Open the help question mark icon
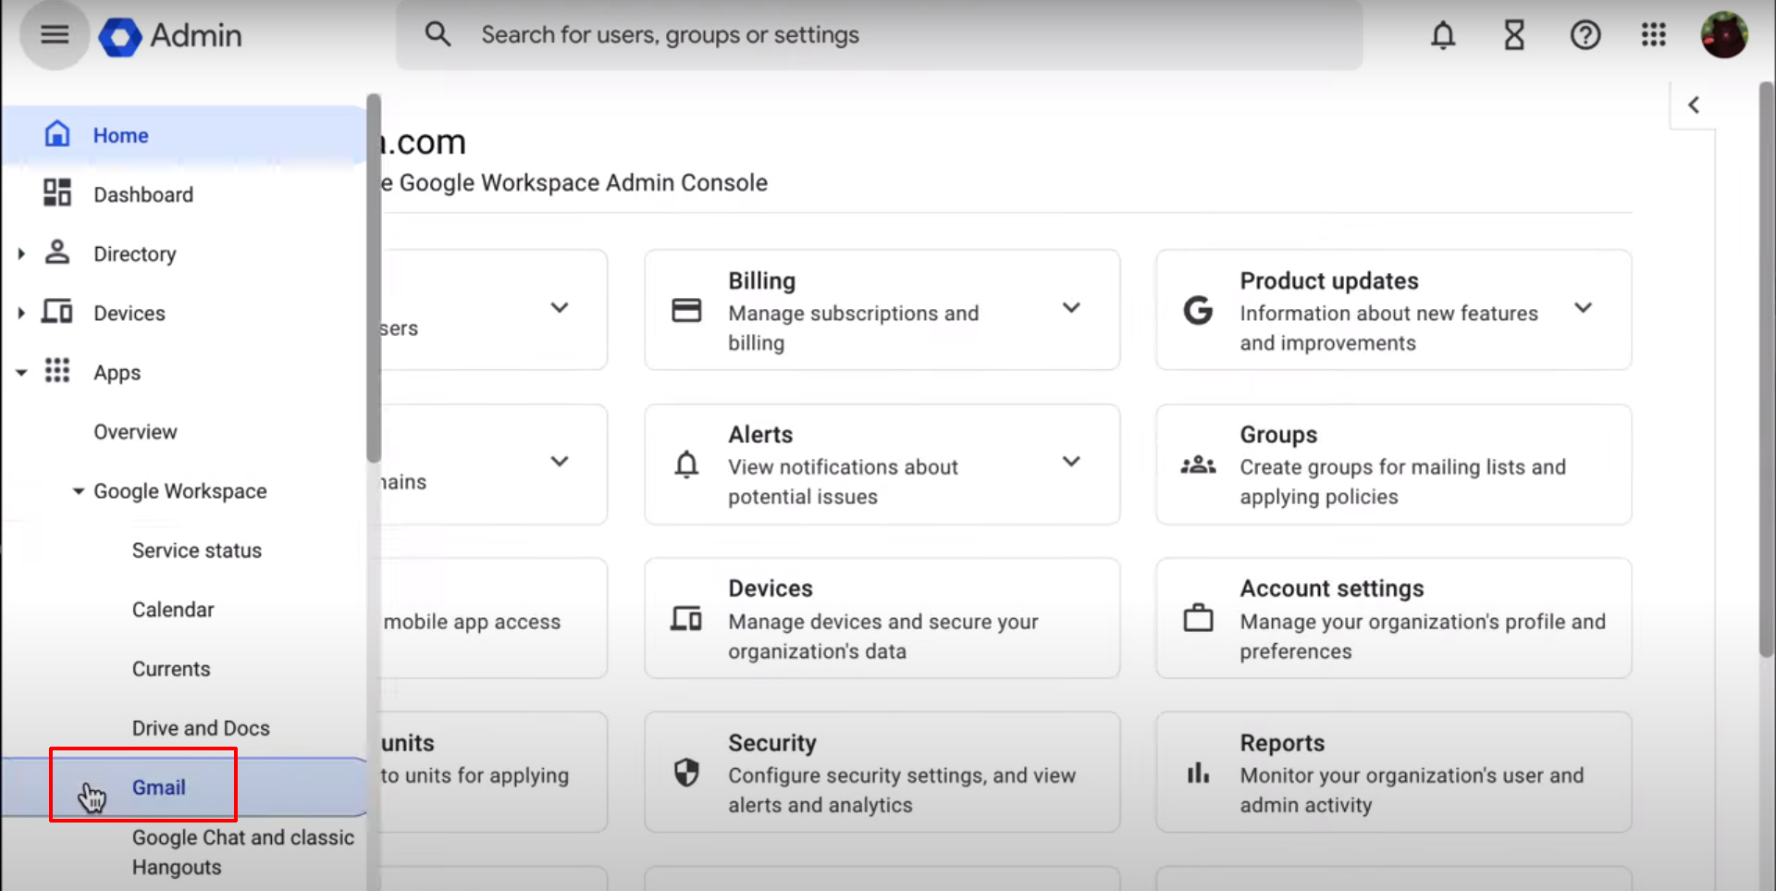This screenshot has width=1776, height=891. point(1585,35)
